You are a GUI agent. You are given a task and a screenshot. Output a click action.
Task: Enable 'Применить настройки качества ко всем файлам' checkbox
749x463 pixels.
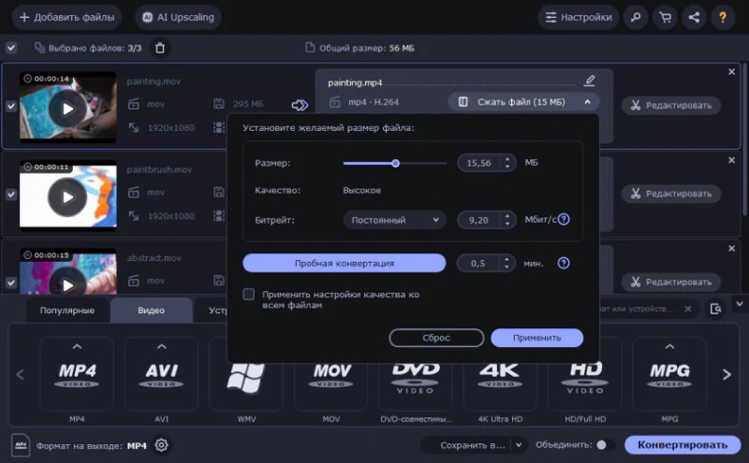click(x=249, y=294)
